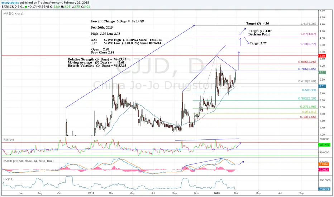Select the RSI (14) indicator label
The width and height of the screenshot is (334, 197).
coord(9,139)
